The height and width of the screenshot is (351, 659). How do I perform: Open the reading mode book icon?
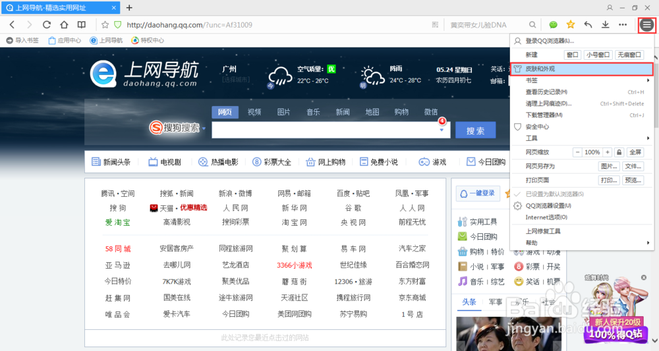(82, 25)
